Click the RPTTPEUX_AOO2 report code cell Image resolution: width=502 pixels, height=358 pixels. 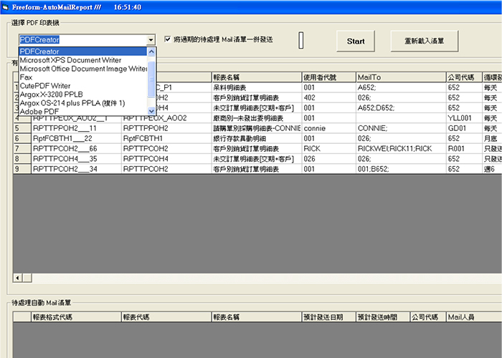pyautogui.click(x=166, y=118)
